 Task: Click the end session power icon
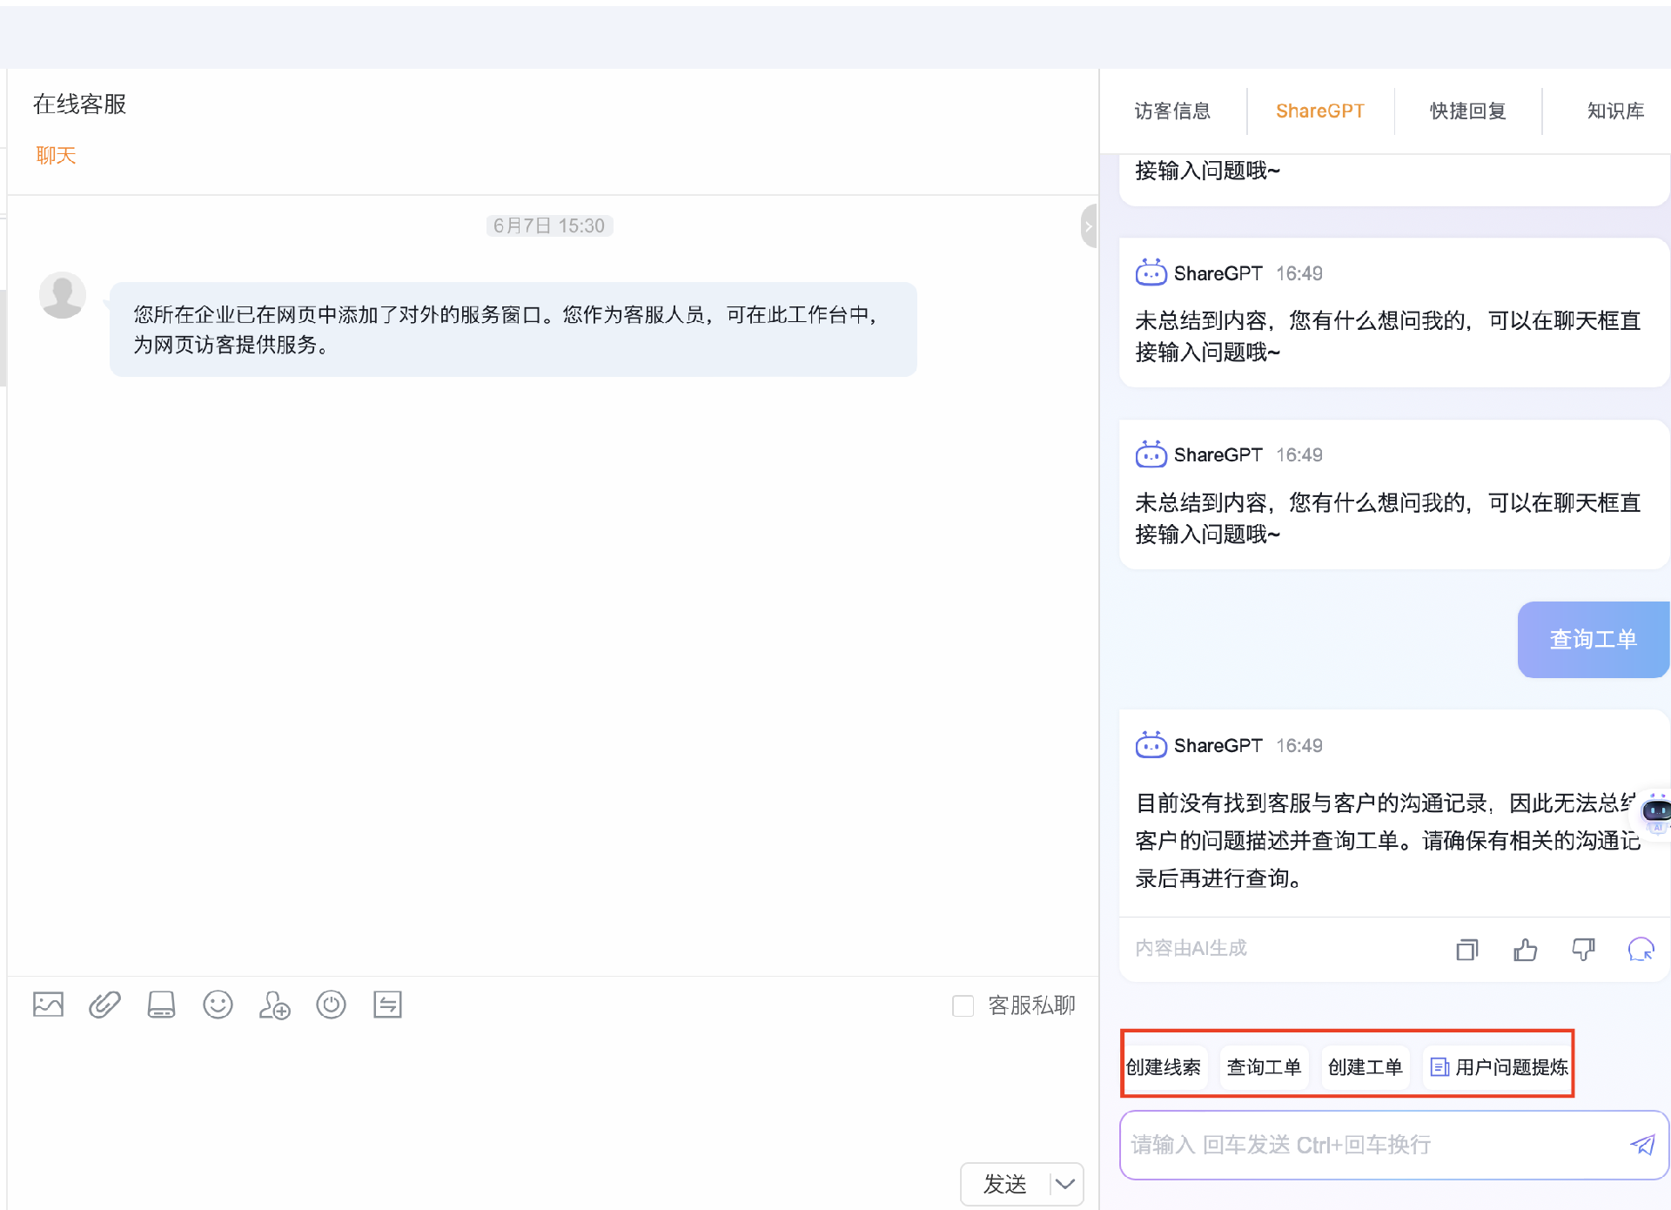coord(331,1005)
